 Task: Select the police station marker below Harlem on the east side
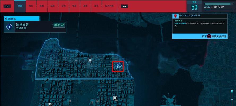pyautogui.click(x=115, y=98)
